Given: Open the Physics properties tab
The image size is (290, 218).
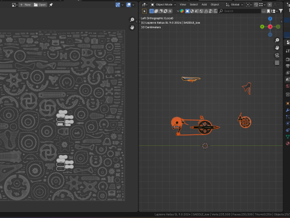Looking at the screenshot, I should pyautogui.click(x=288, y=124).
